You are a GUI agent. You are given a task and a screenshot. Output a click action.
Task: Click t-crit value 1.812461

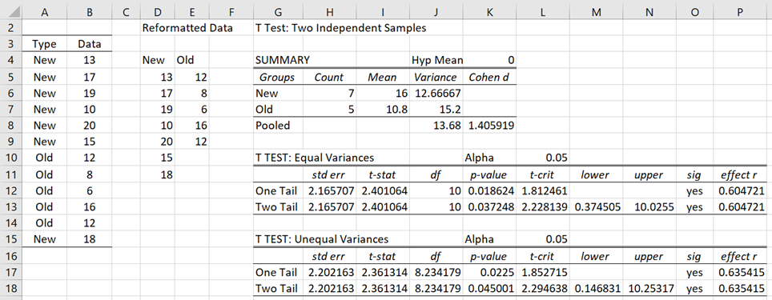click(543, 191)
